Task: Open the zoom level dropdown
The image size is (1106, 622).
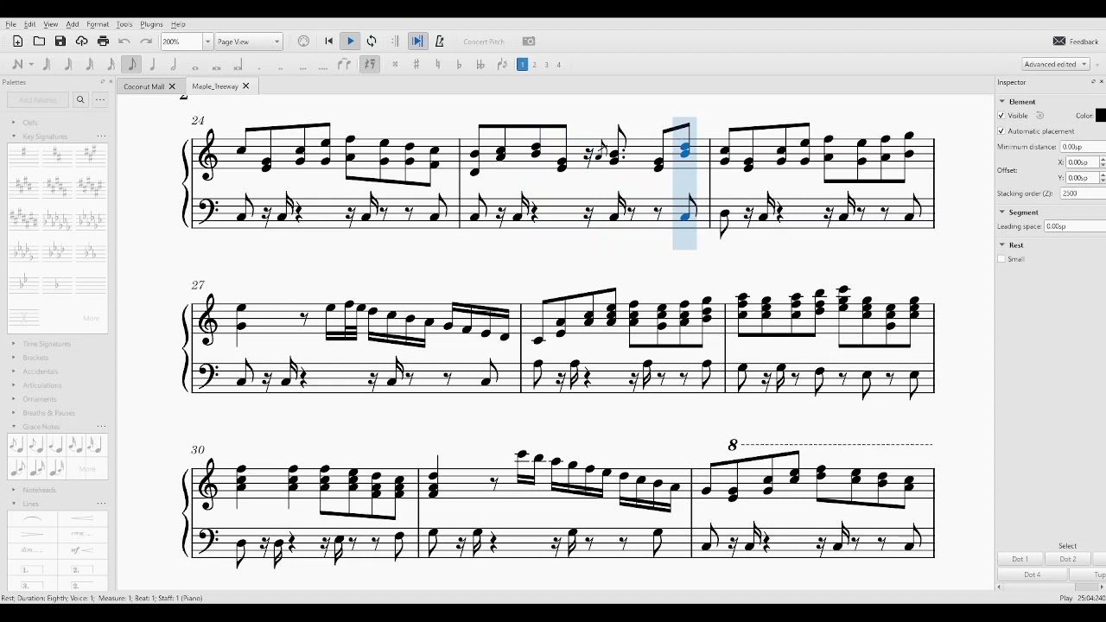Action: tap(207, 41)
